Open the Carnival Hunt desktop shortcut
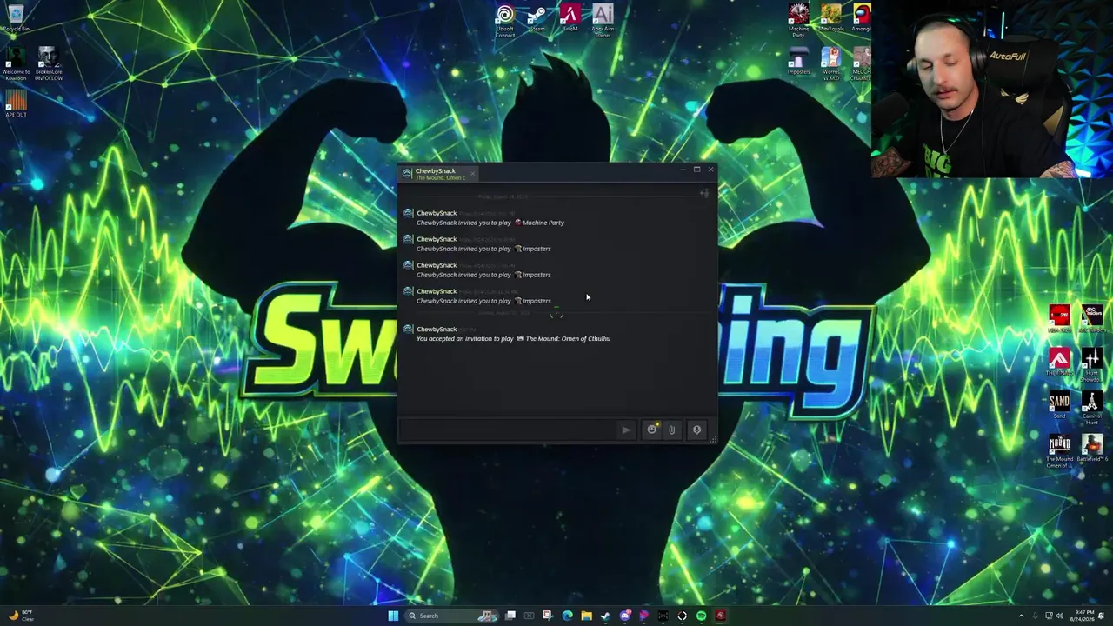 click(x=1091, y=408)
